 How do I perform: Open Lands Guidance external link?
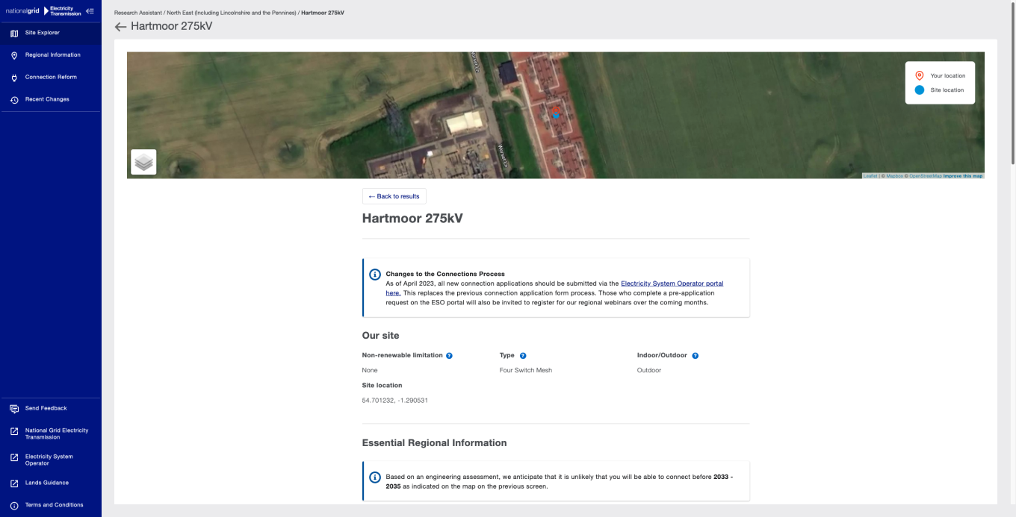tap(46, 483)
